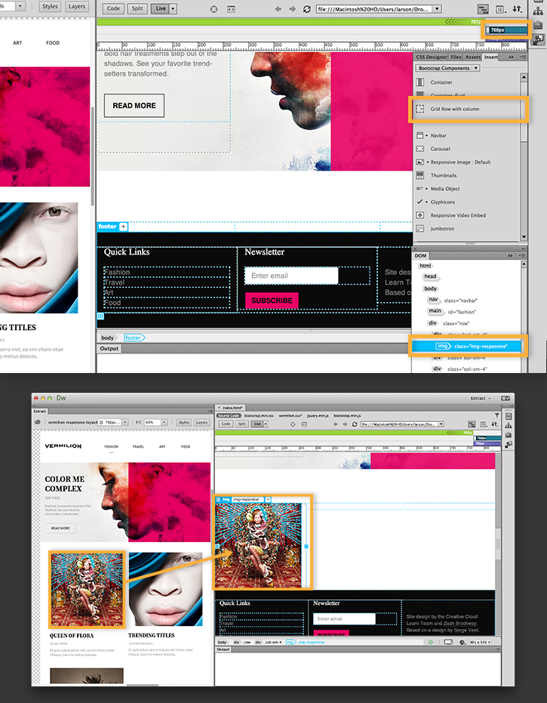Click Inspect mode icon in upper toolbar
The image size is (547, 703).
coord(214,9)
